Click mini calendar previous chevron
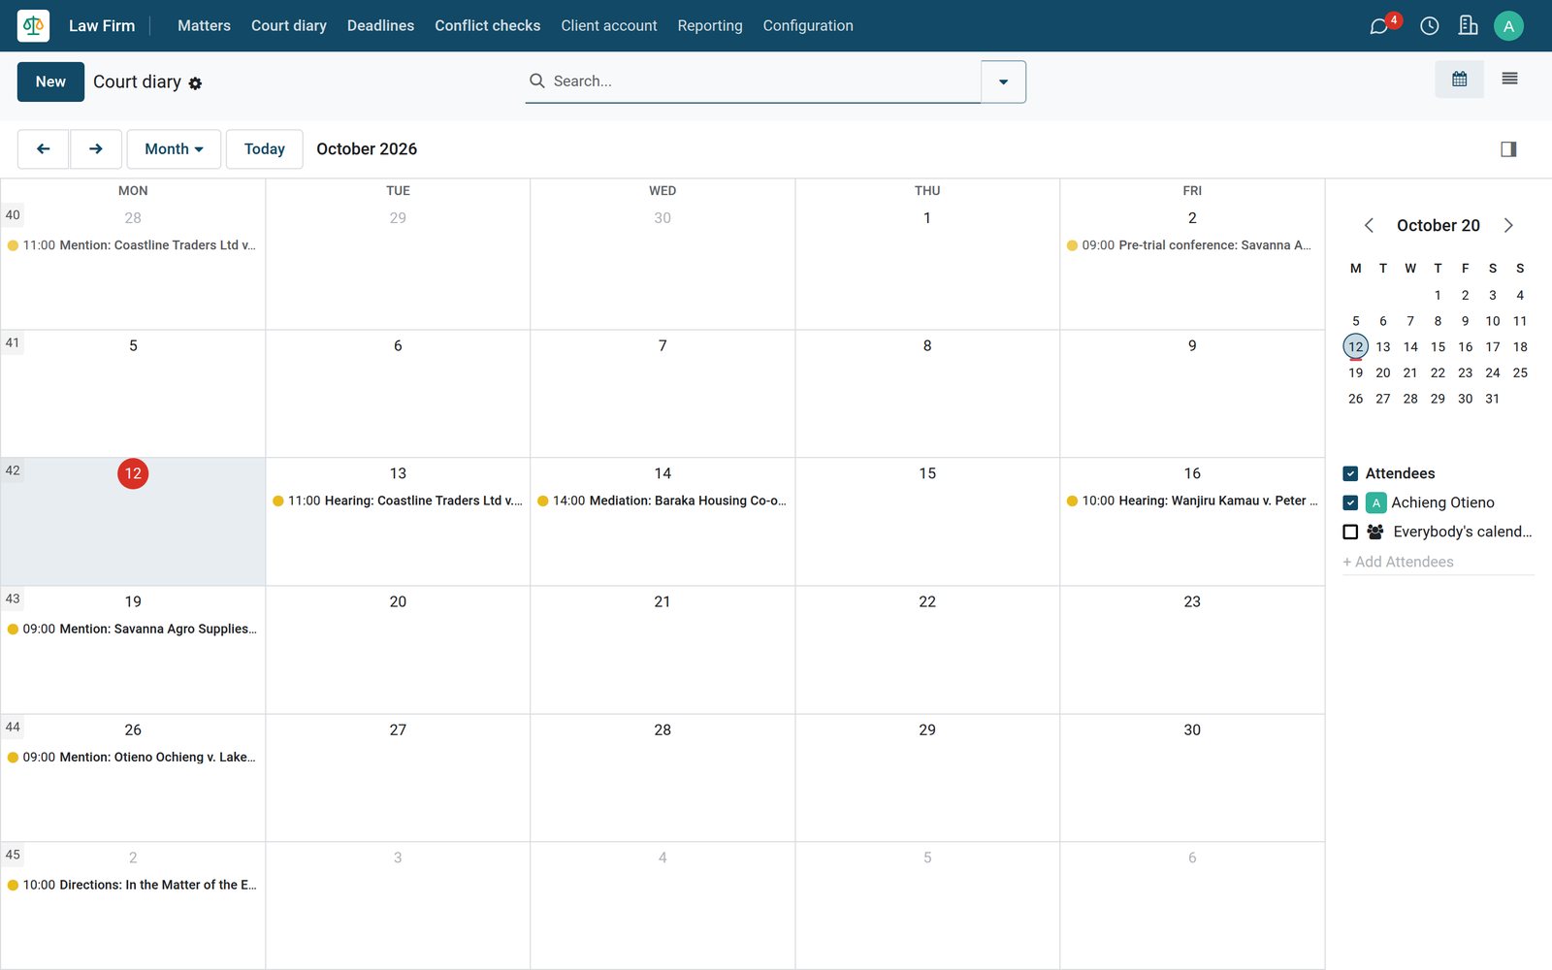The height and width of the screenshot is (970, 1552). point(1369,226)
